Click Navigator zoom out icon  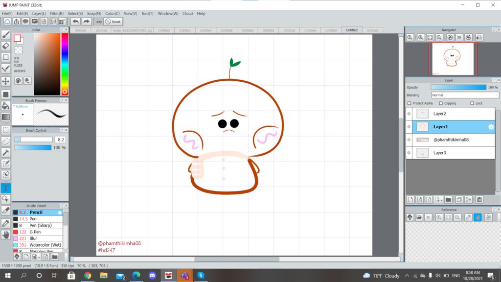tap(439, 37)
